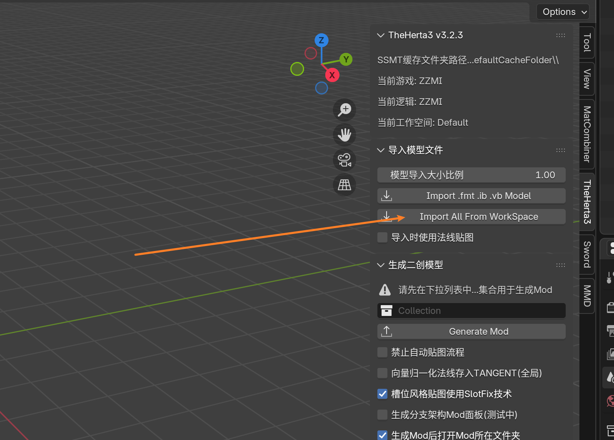Uncheck 槽位风格贴图使用SlotFix技术
614x440 pixels.
click(x=382, y=394)
